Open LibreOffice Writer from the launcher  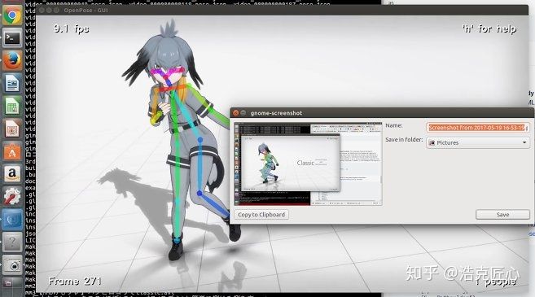point(12,83)
